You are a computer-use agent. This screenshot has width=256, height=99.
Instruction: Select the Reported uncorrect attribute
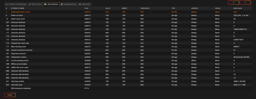click(x=18, y=54)
